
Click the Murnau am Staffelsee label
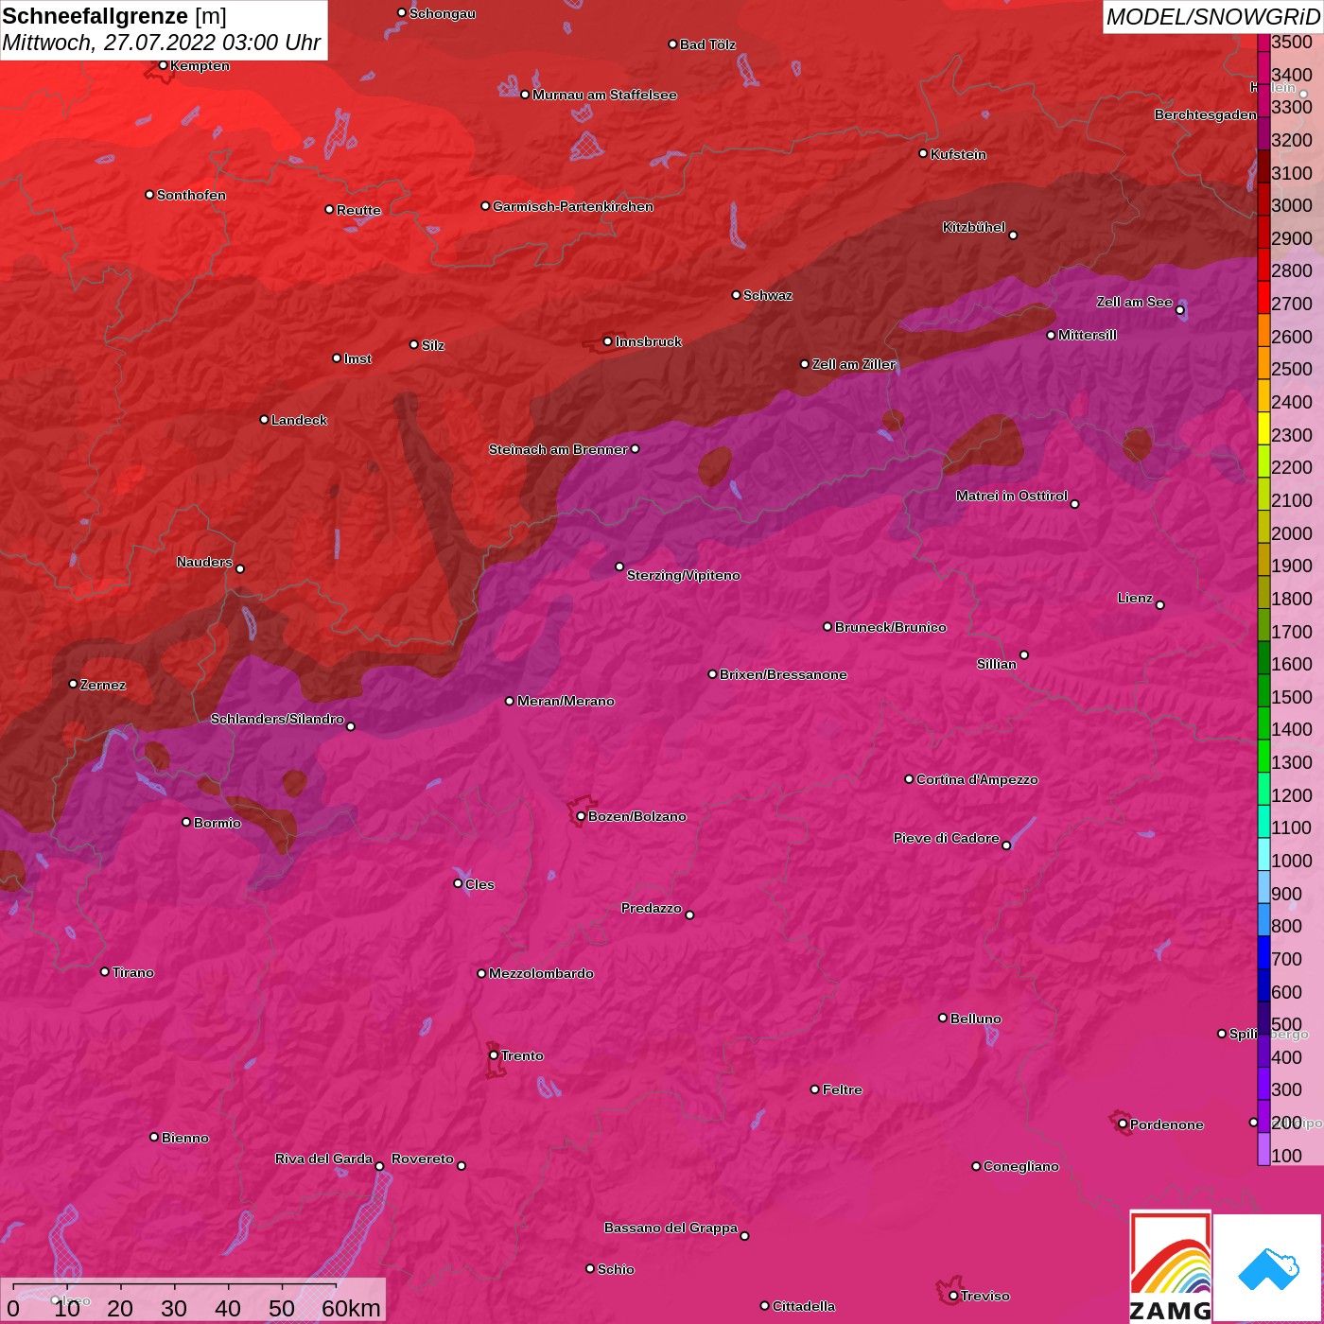[604, 95]
